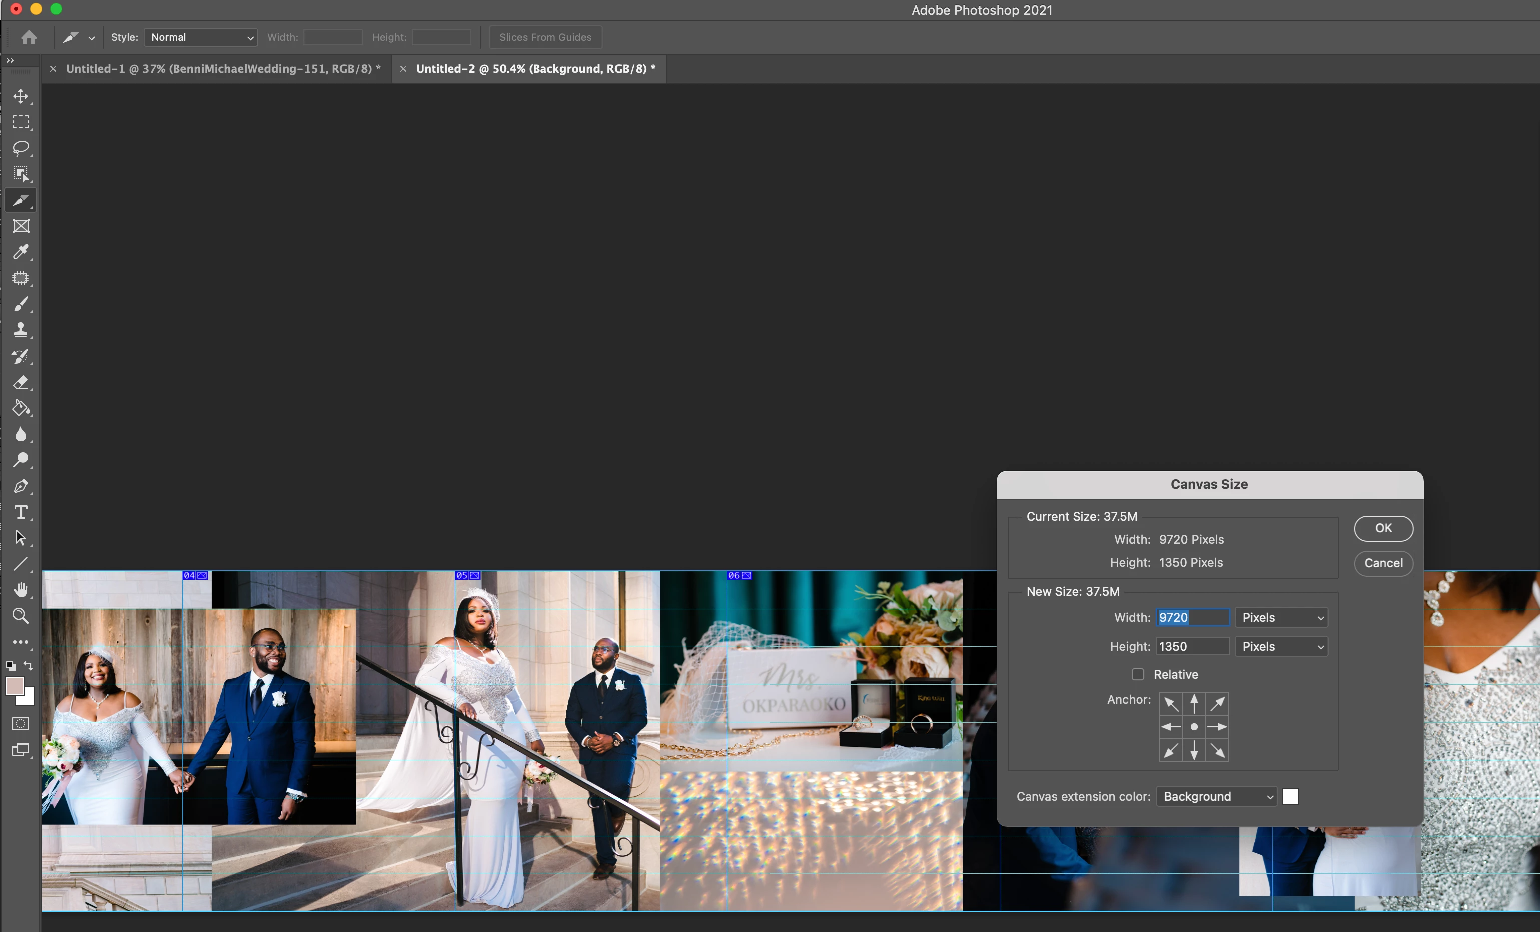Open Canvas extension color dropdown

1216,796
